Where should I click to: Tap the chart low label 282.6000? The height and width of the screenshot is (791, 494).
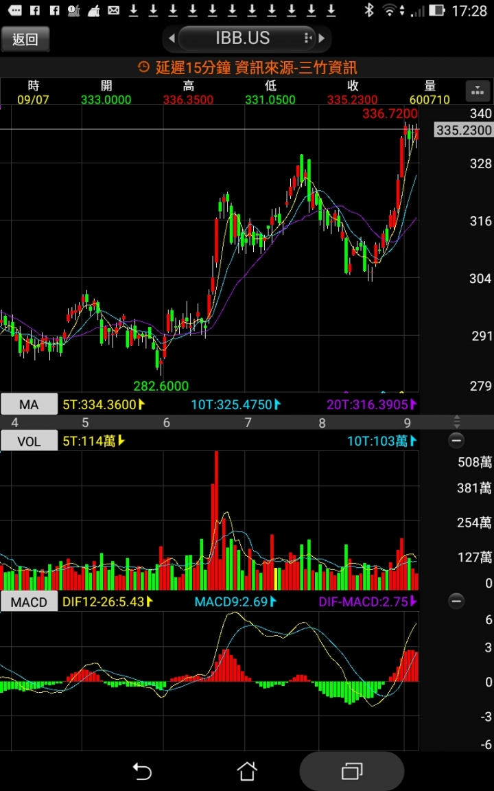pos(161,386)
